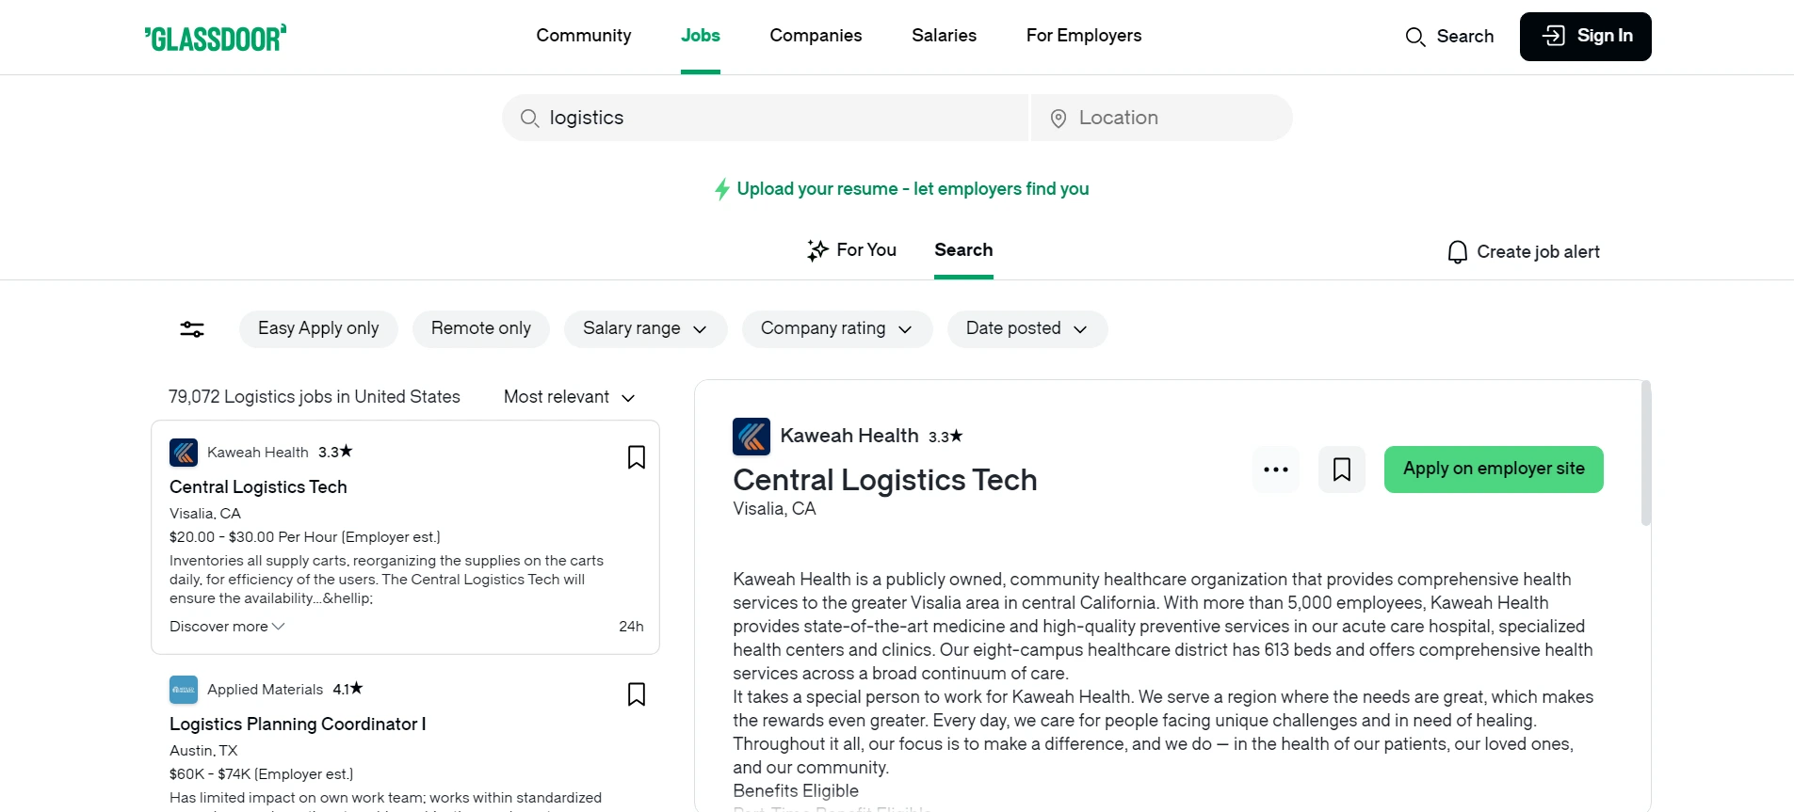This screenshot has width=1794, height=812.
Task: Go to Salaries page
Action: (x=944, y=36)
